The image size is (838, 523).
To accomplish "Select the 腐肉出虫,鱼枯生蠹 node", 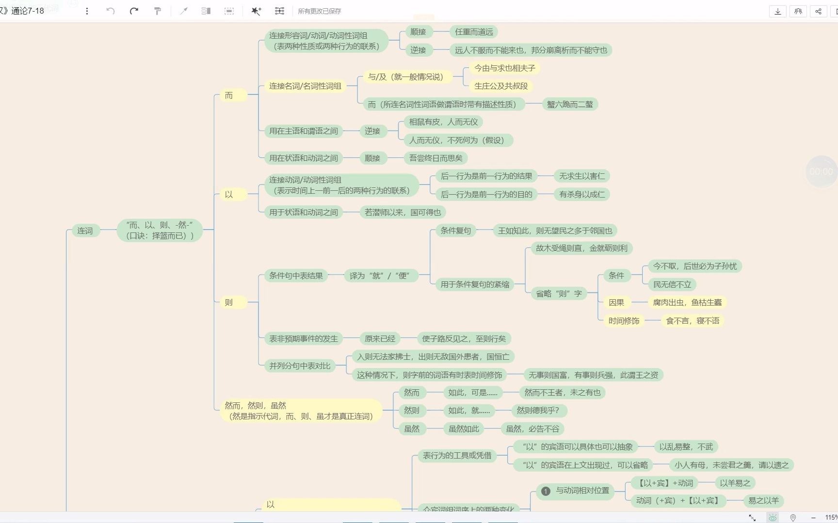I will [687, 302].
